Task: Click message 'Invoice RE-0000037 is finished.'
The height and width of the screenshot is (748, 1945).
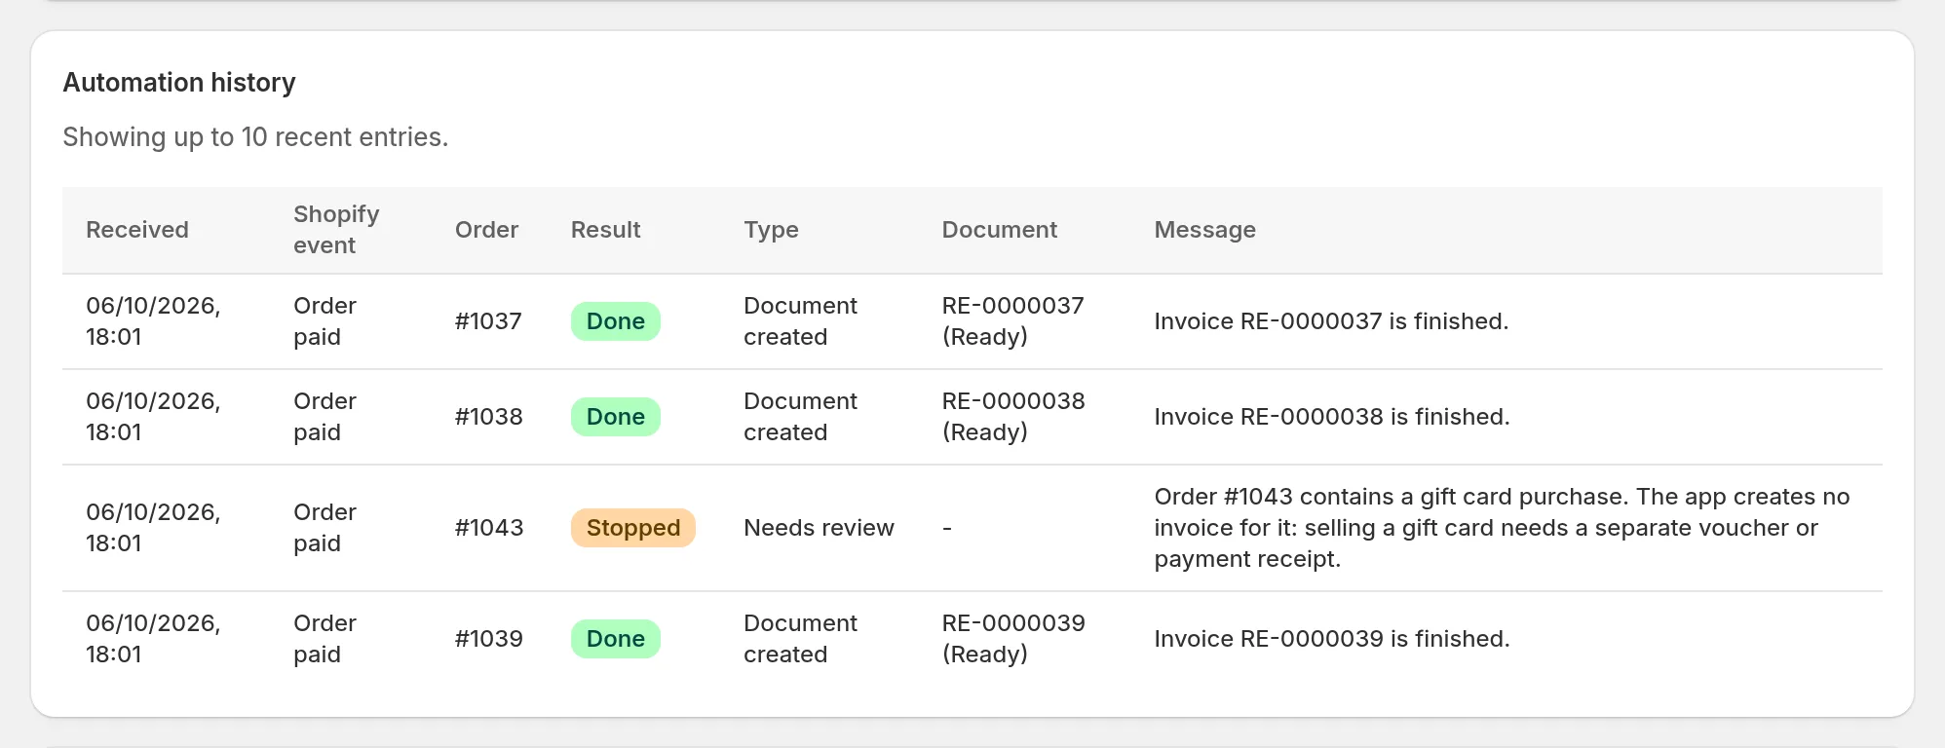Action: [1331, 321]
